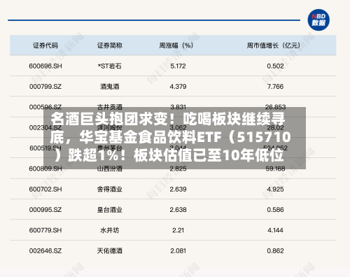
Task: Select the 周市值增长（亿元）header
Action: pos(274,45)
